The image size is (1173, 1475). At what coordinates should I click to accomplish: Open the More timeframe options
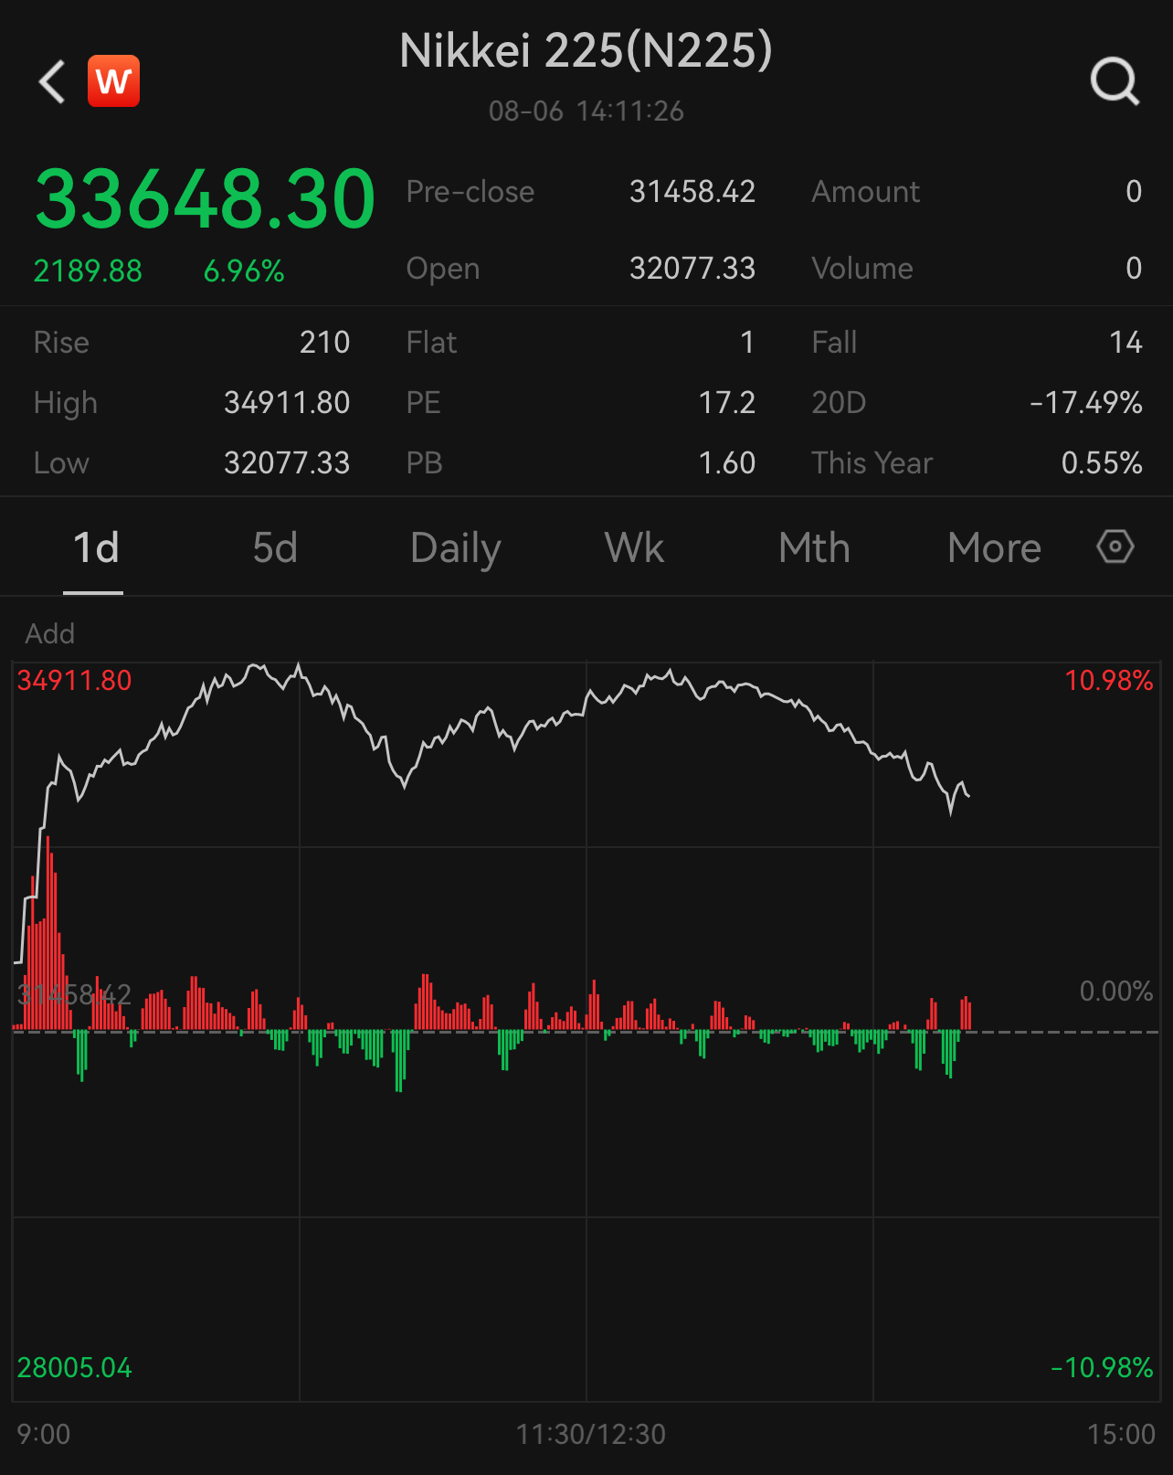(994, 548)
